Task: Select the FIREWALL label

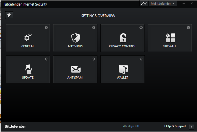Action: 170,46
